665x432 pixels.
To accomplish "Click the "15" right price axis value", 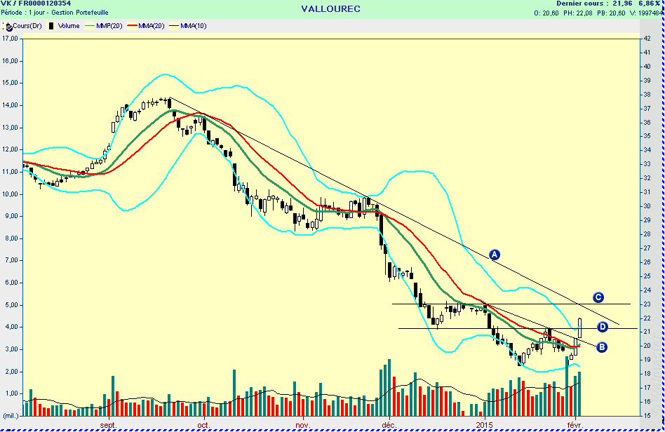I will tap(647, 415).
